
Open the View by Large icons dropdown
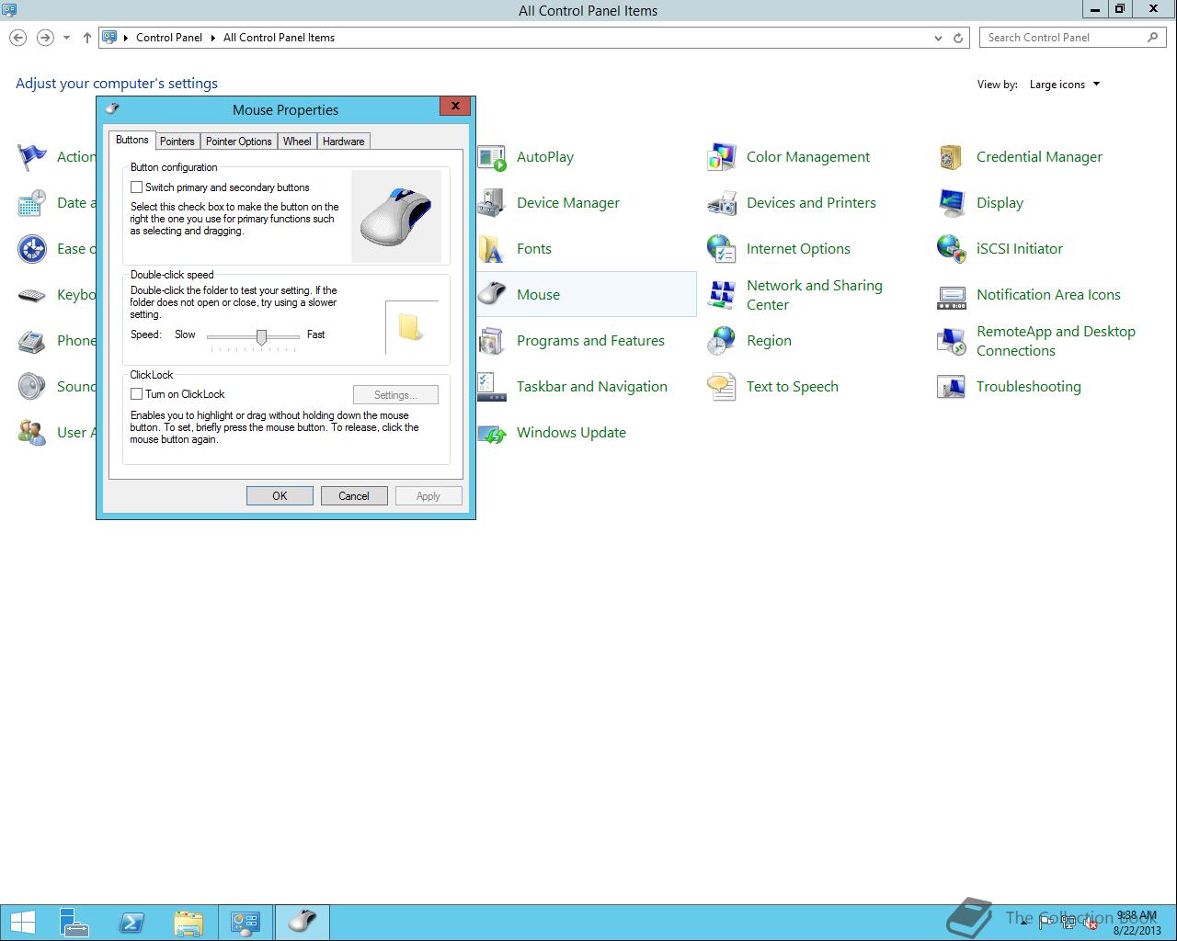[1065, 85]
